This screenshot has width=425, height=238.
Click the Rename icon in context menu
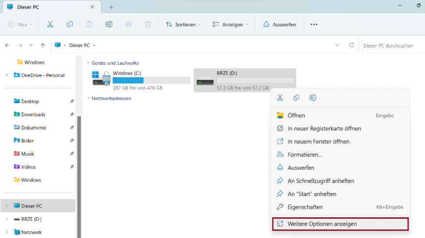tap(312, 98)
